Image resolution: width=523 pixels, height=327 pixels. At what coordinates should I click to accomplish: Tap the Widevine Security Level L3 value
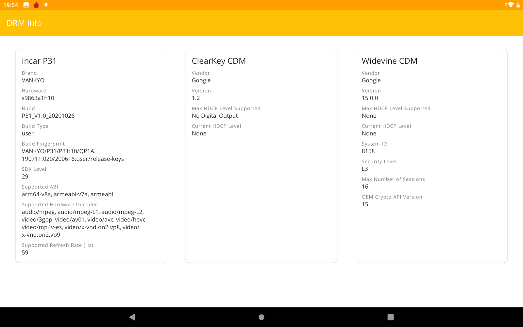(365, 169)
